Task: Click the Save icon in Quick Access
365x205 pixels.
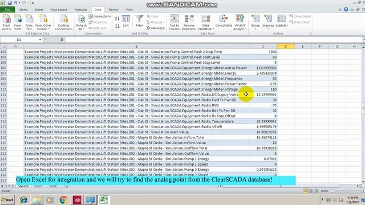Action: pos(10,3)
